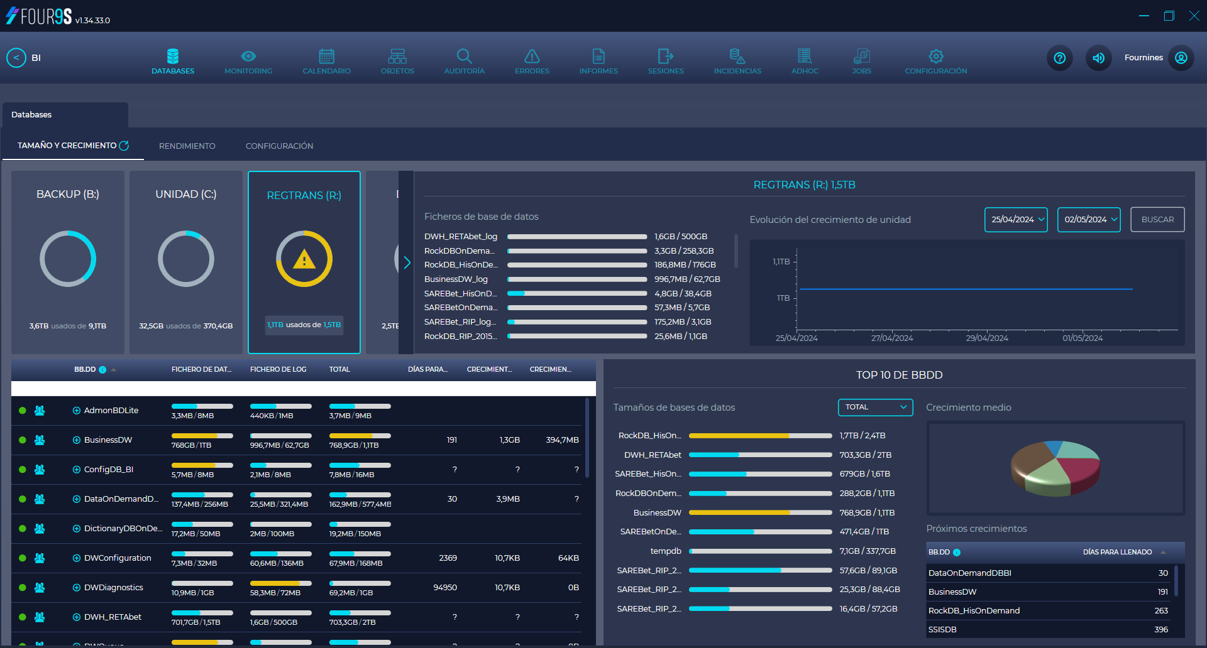Open the Errores warning icon

531,56
